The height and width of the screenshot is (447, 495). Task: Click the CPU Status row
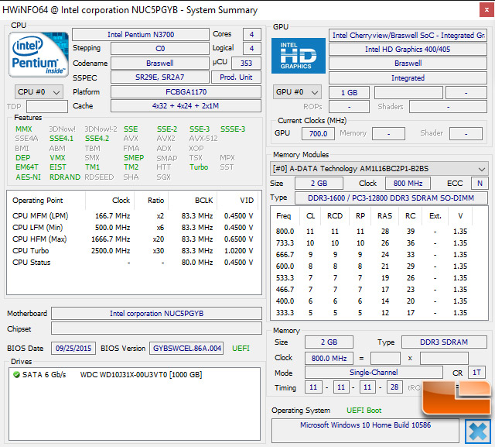coord(133,263)
